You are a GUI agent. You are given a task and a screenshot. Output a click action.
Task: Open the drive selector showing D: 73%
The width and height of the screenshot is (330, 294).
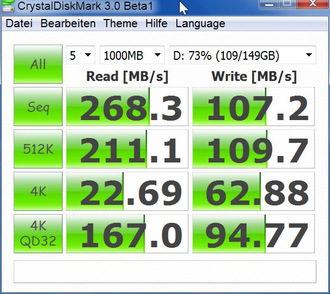click(x=243, y=55)
